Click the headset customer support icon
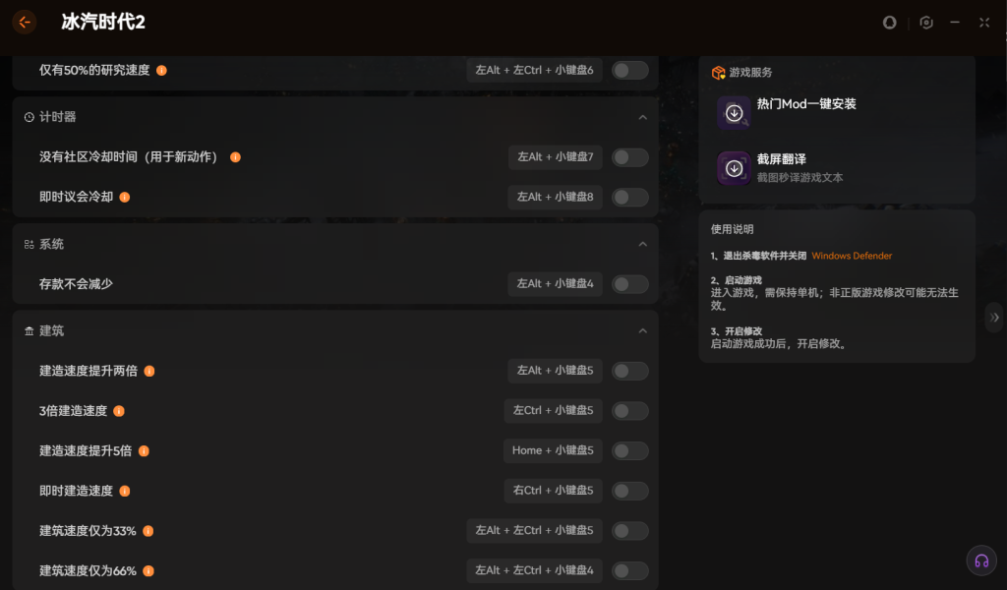The width and height of the screenshot is (1007, 590). pyautogui.click(x=980, y=560)
